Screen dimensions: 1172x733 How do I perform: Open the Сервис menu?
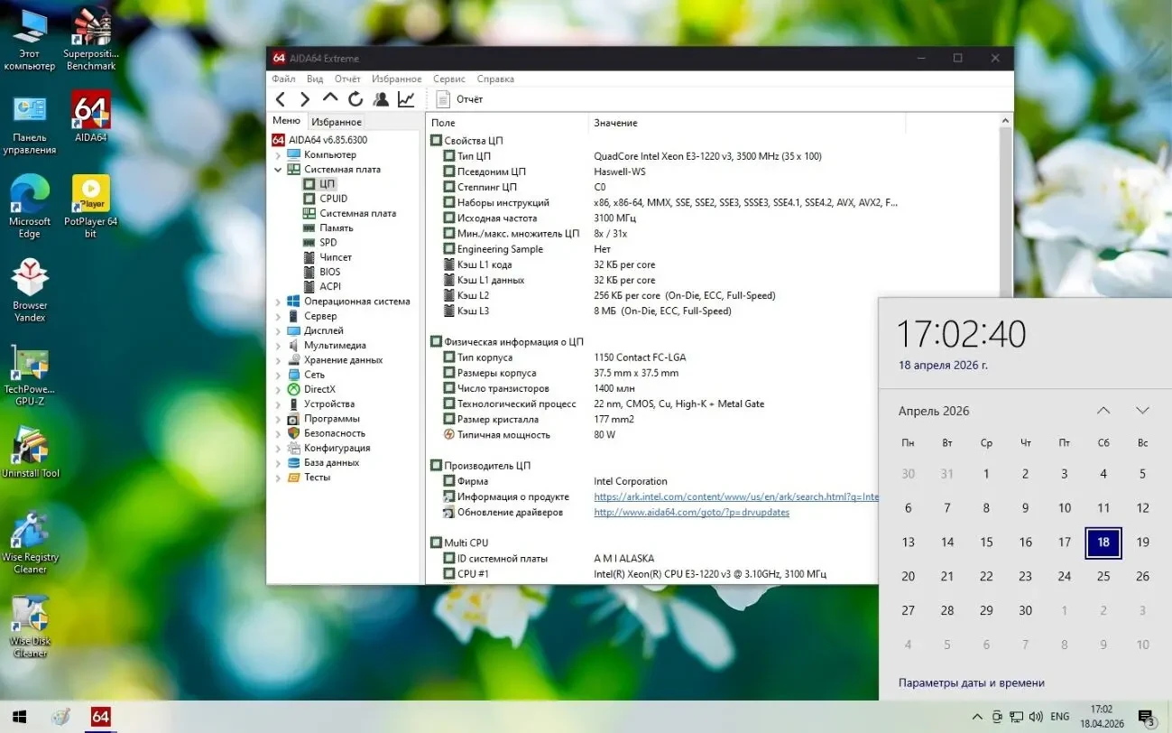click(448, 79)
